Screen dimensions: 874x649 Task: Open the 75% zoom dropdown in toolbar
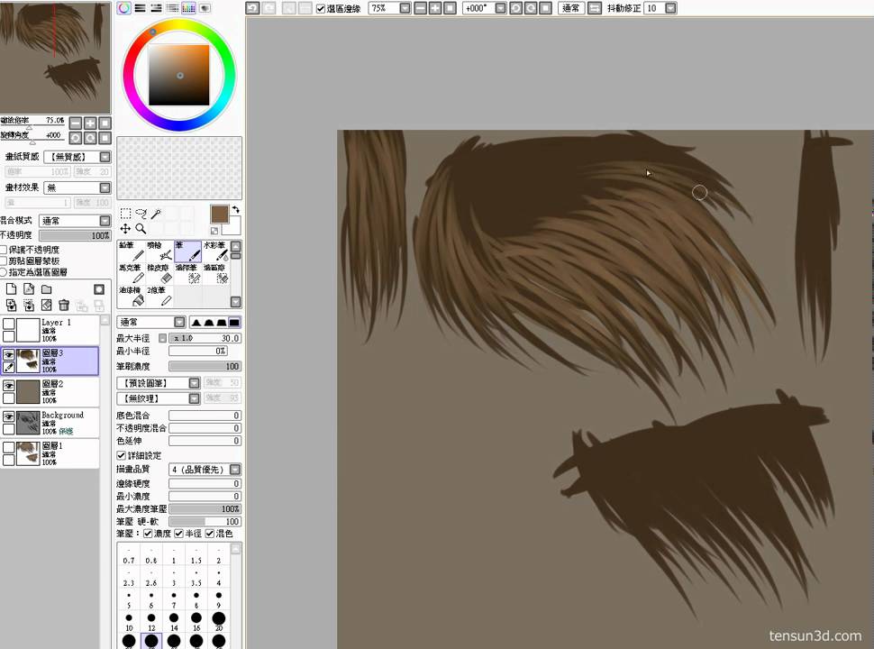click(x=405, y=8)
